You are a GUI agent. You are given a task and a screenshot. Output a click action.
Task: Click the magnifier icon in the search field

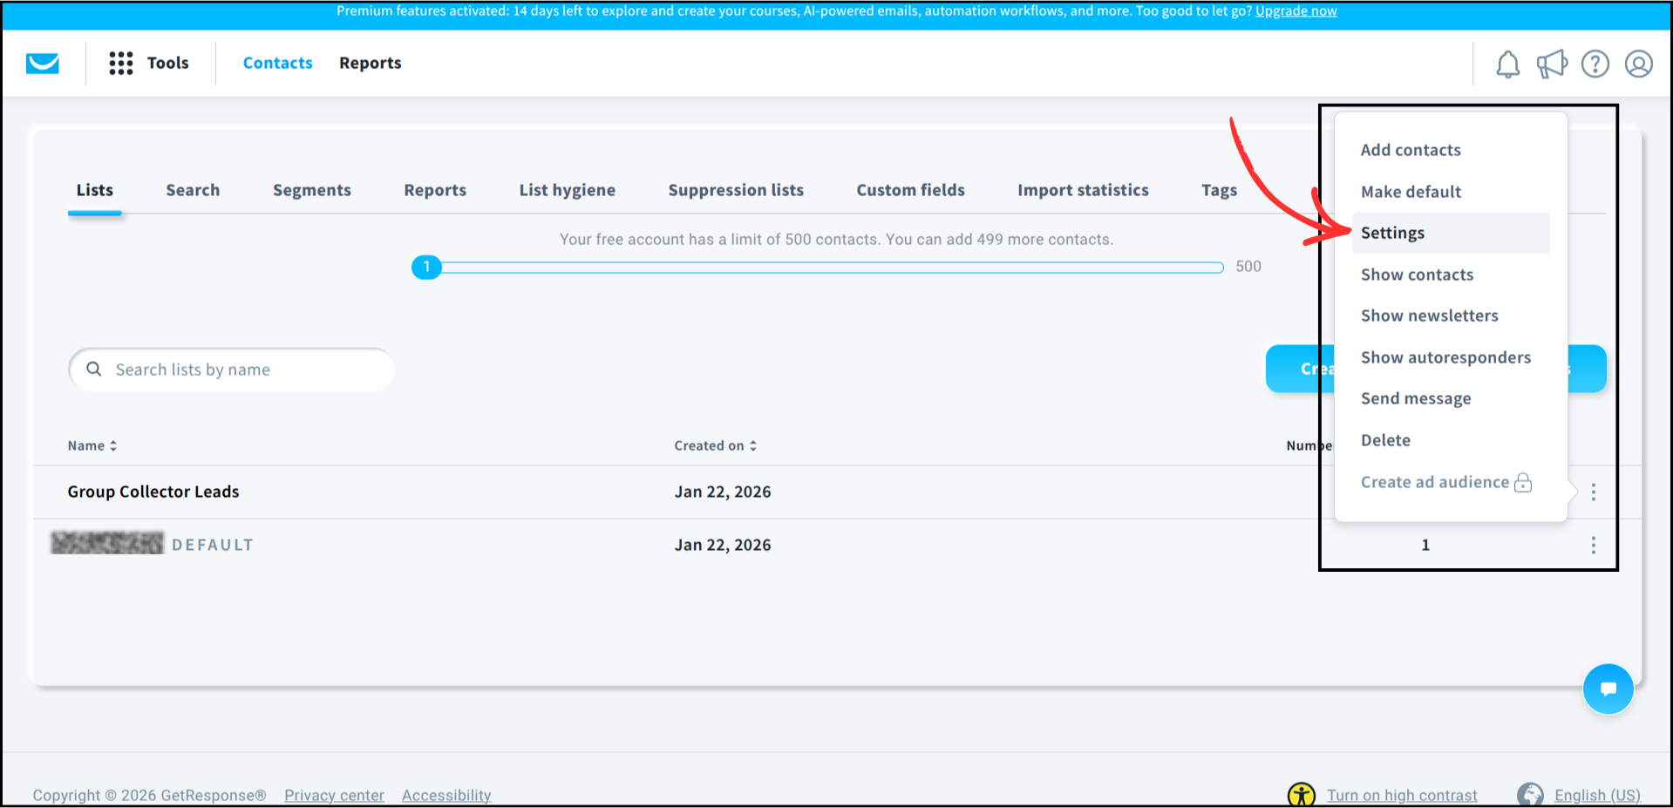pyautogui.click(x=93, y=369)
